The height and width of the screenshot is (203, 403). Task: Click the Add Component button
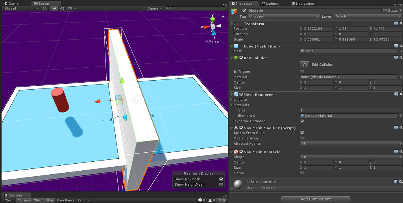(x=316, y=199)
